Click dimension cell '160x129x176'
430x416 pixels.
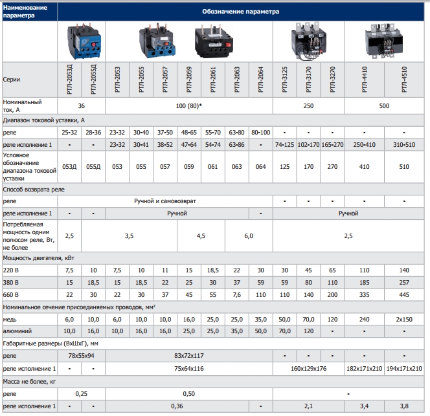pos(308,369)
